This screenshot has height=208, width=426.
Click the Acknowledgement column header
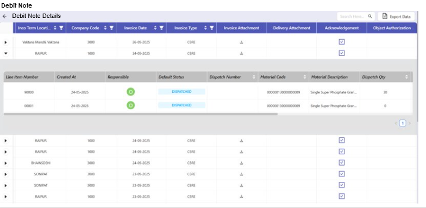341,28
